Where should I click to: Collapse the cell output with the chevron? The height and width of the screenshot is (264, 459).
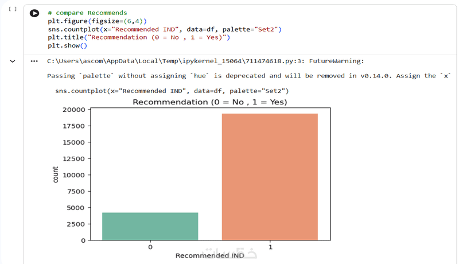click(x=13, y=61)
